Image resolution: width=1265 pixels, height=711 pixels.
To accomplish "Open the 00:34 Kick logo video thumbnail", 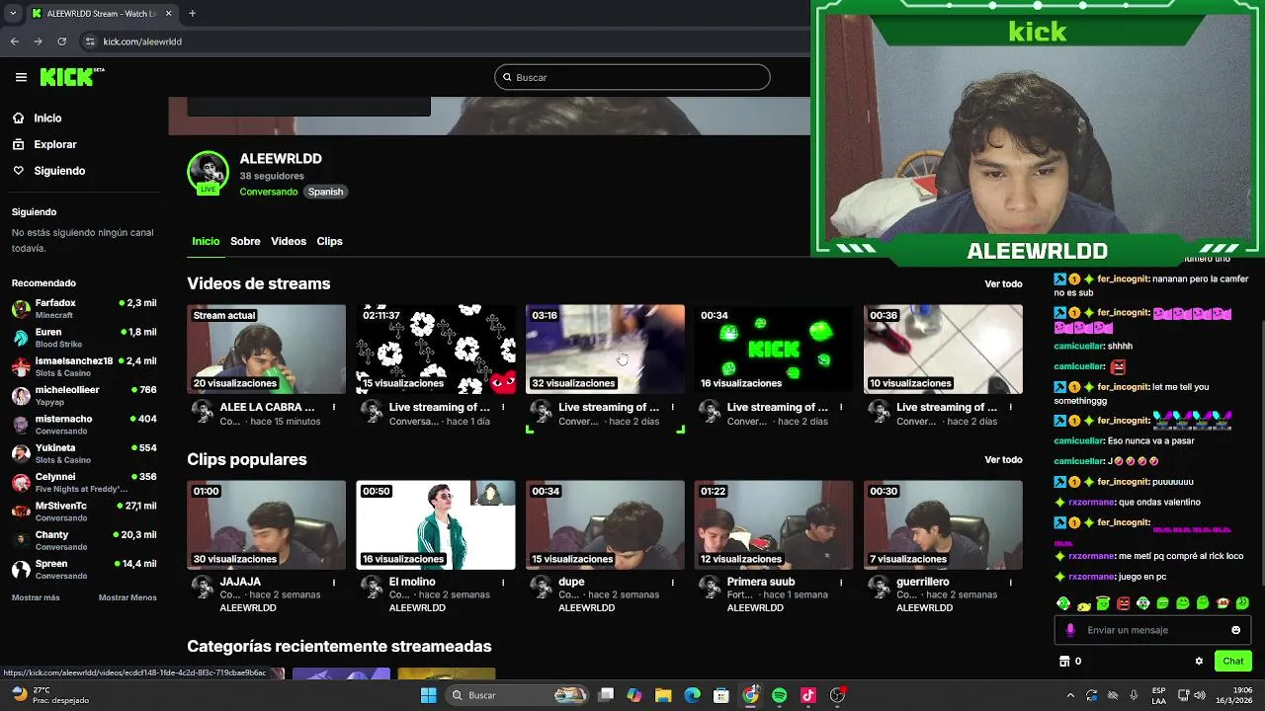I will point(774,349).
